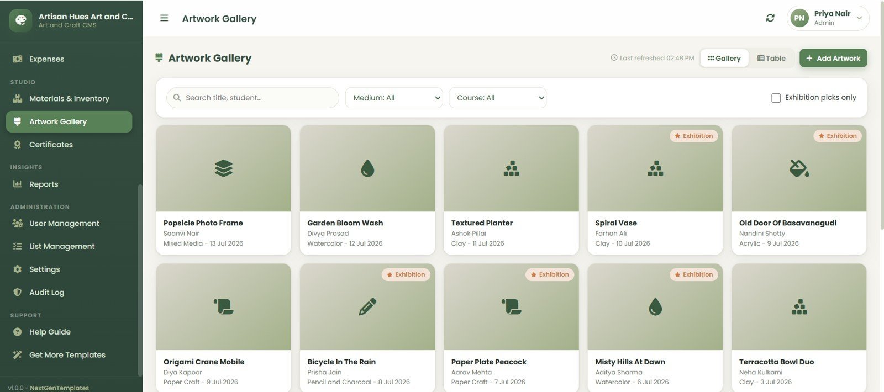Go to Materials & Inventory
The width and height of the screenshot is (884, 392).
point(69,99)
